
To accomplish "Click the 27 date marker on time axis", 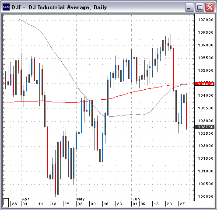I will tap(182, 204).
